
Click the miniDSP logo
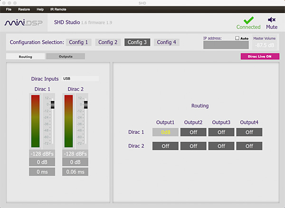coord(23,22)
